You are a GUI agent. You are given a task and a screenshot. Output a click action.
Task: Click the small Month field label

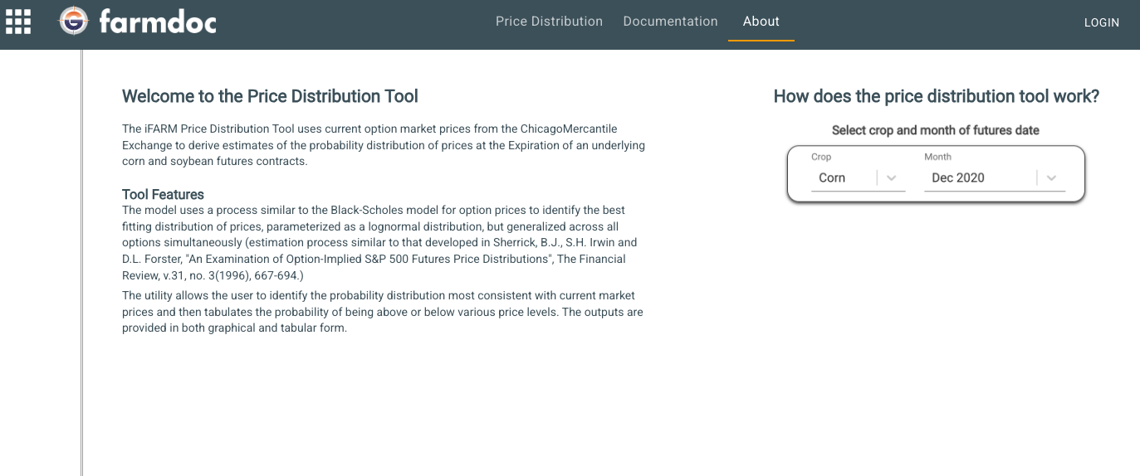[937, 157]
